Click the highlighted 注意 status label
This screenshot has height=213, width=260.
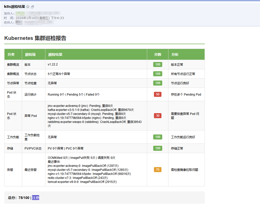(x=36, y=198)
